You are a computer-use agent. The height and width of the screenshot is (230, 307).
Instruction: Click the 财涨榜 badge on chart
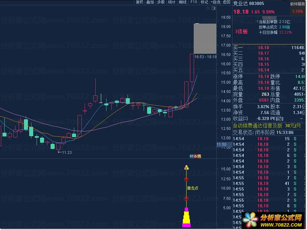(x=195, y=156)
